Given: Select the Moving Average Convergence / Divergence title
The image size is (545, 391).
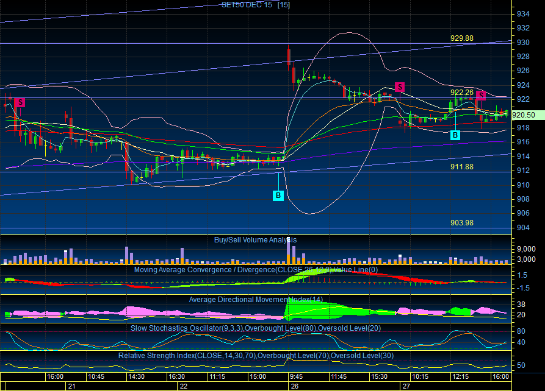Looking at the screenshot, I should (x=256, y=270).
